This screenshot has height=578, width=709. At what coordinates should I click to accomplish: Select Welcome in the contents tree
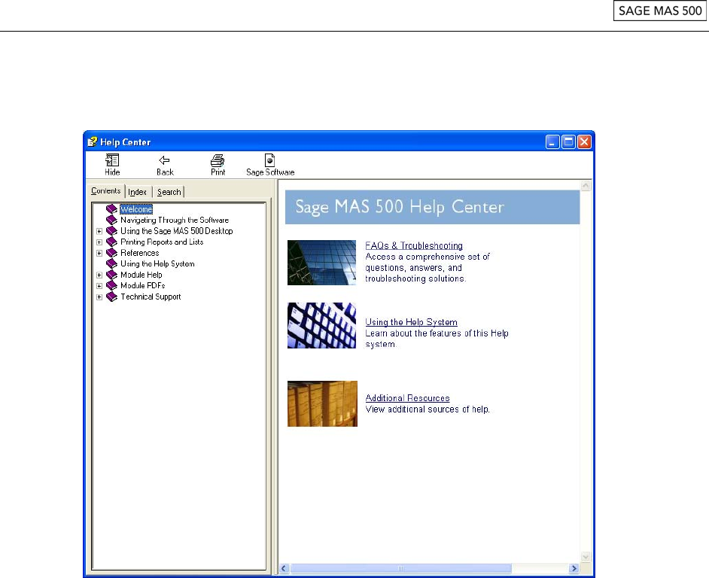click(x=136, y=209)
